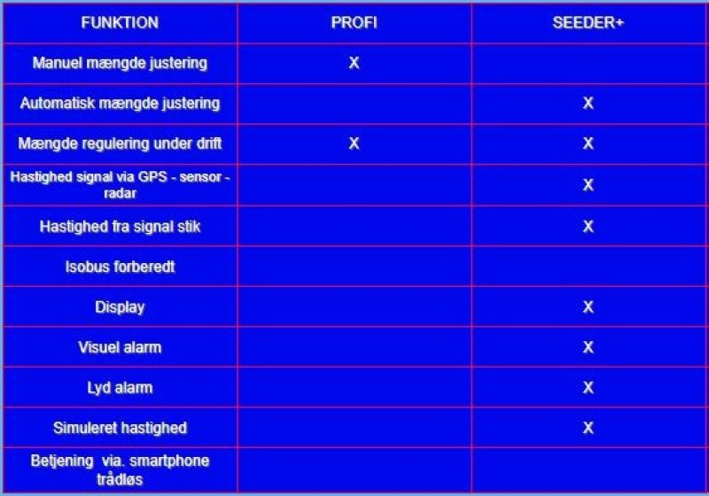Select the Hastighed signal via GPS label
The width and height of the screenshot is (709, 496).
[120, 184]
